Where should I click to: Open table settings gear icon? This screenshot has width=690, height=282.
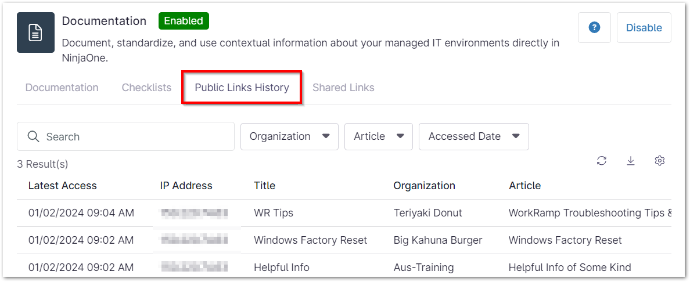659,161
